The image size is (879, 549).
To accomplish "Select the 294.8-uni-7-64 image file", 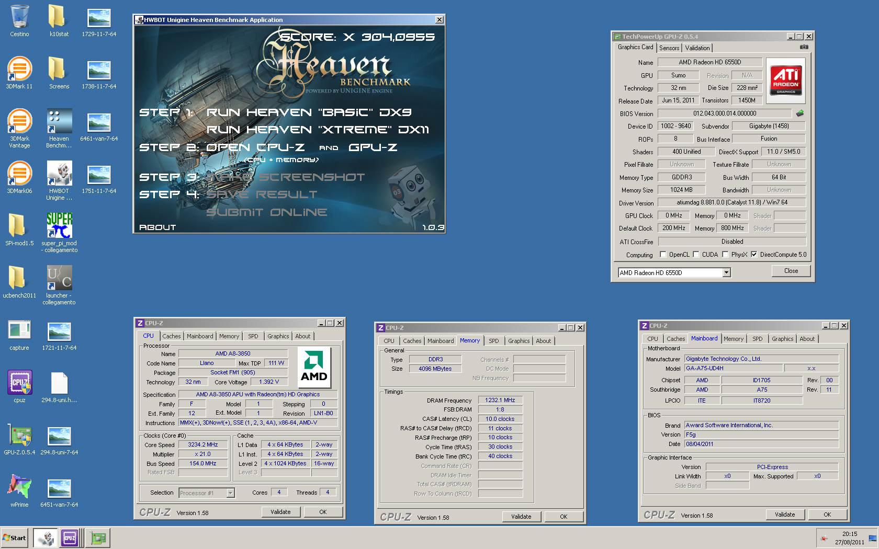I will coord(59,439).
